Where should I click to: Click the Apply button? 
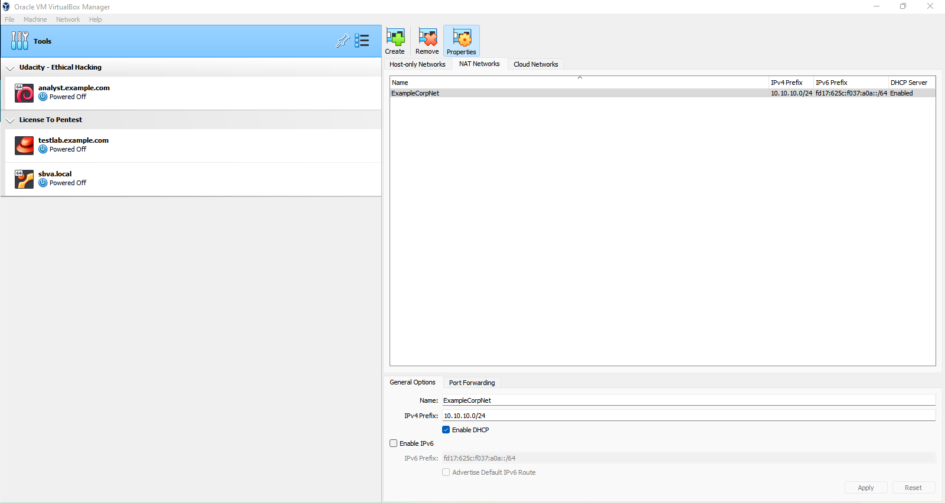(x=866, y=488)
